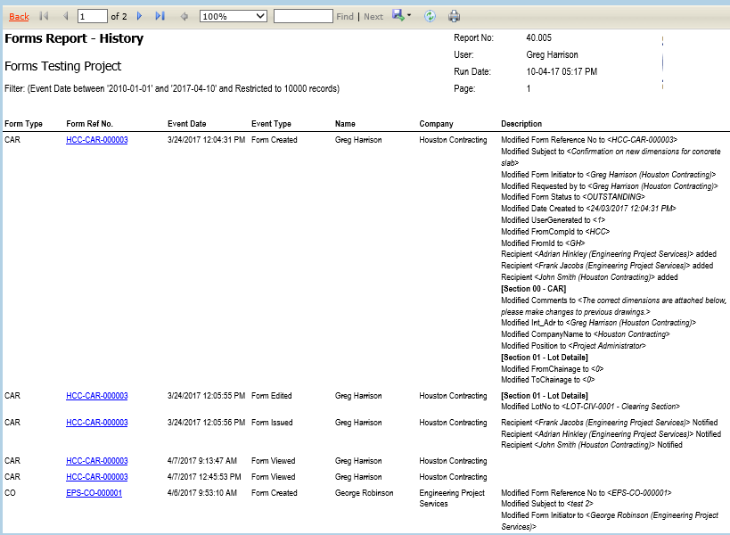Click the Next search result link

(x=373, y=17)
